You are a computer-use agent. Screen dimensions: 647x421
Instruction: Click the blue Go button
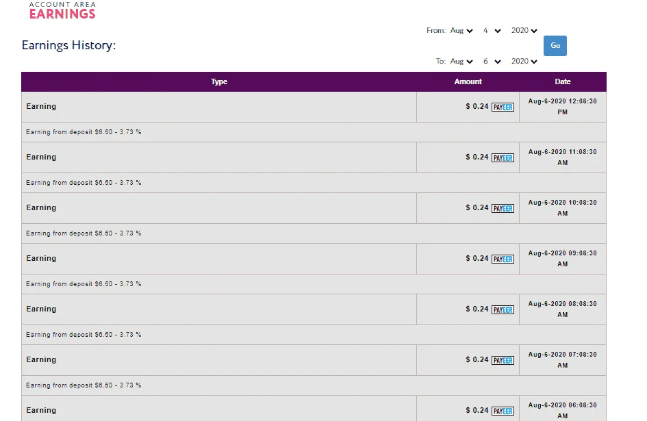point(555,46)
